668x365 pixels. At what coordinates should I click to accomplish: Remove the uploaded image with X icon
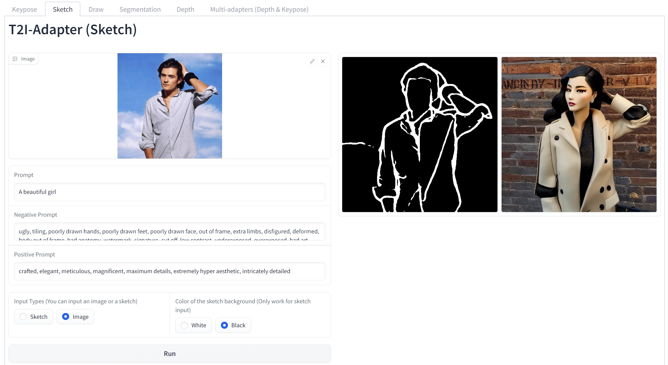(323, 61)
